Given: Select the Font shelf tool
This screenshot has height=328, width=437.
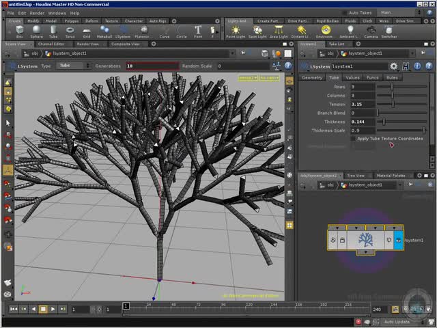Looking at the screenshot, I should point(199,31).
